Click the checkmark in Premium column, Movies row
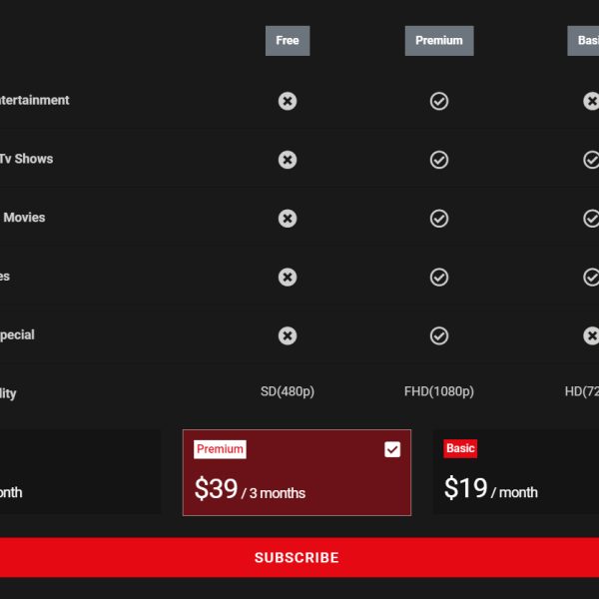The height and width of the screenshot is (599, 599). tap(439, 219)
